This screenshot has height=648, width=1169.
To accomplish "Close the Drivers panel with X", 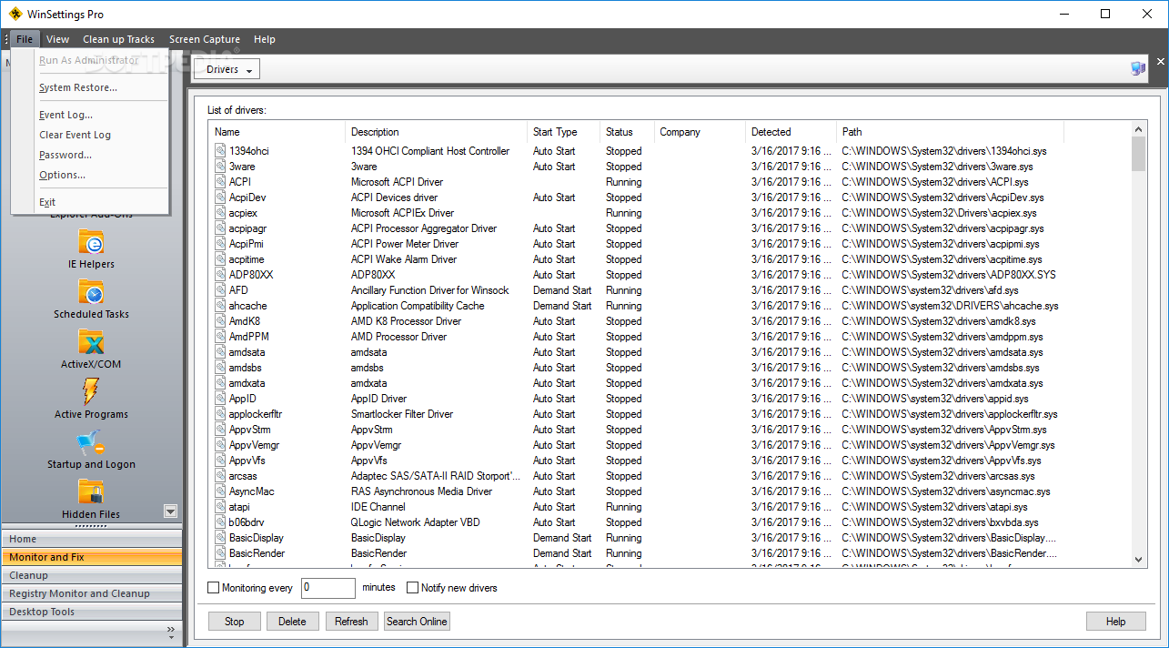I will [x=1161, y=62].
